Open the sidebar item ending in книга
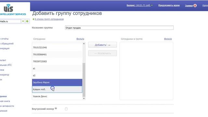 point(5,101)
